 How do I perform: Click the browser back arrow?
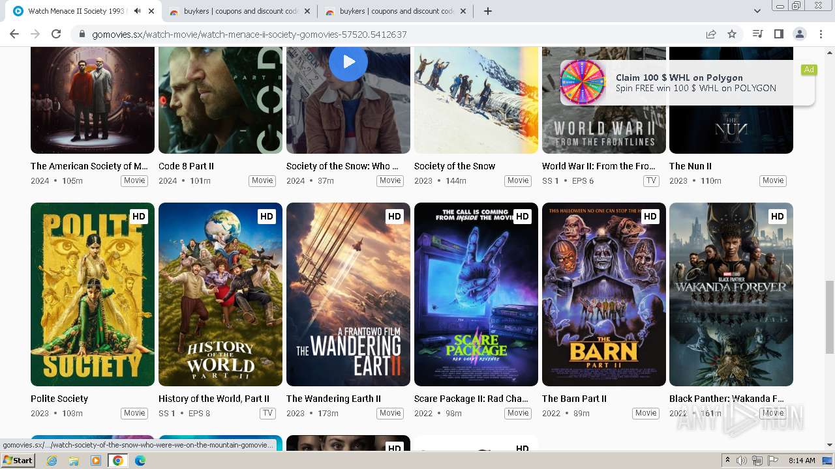pyautogui.click(x=14, y=34)
